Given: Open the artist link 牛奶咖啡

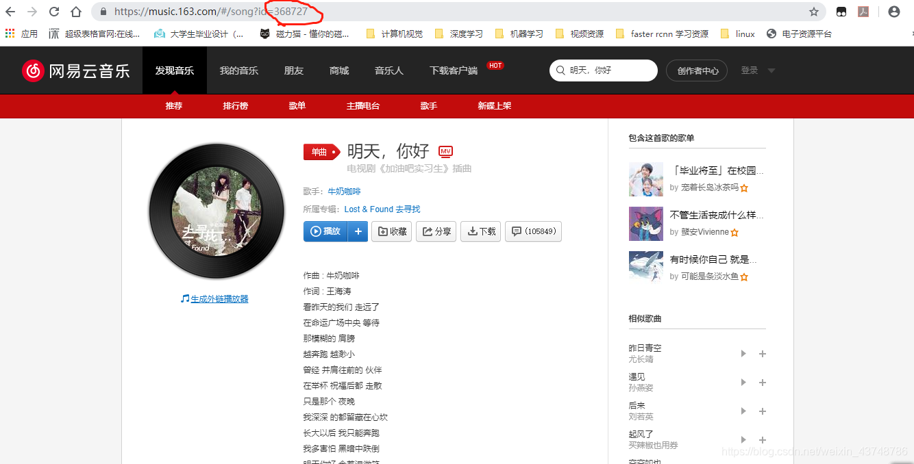Looking at the screenshot, I should (x=344, y=192).
